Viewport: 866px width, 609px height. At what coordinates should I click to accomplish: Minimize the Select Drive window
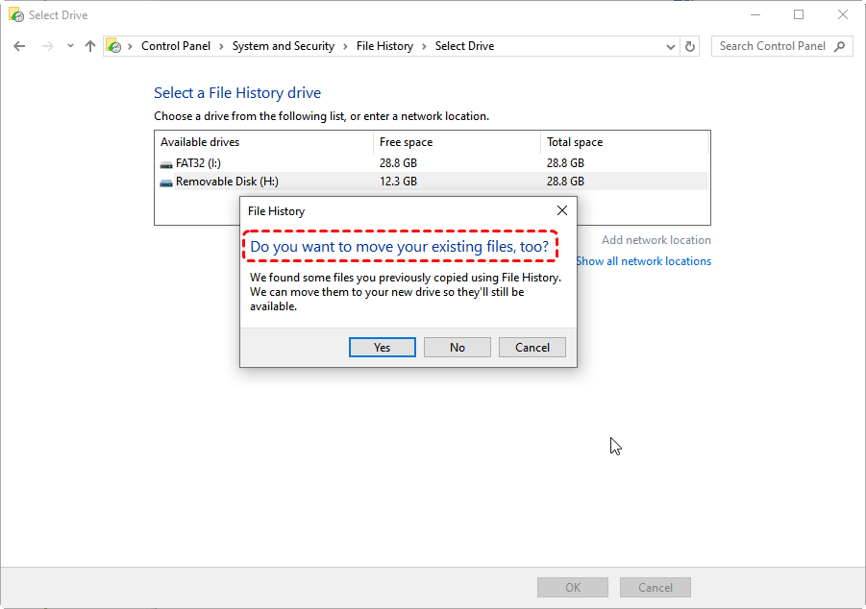click(x=755, y=15)
